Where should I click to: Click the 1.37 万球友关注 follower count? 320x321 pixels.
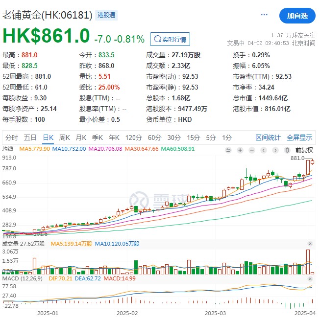[293, 35]
